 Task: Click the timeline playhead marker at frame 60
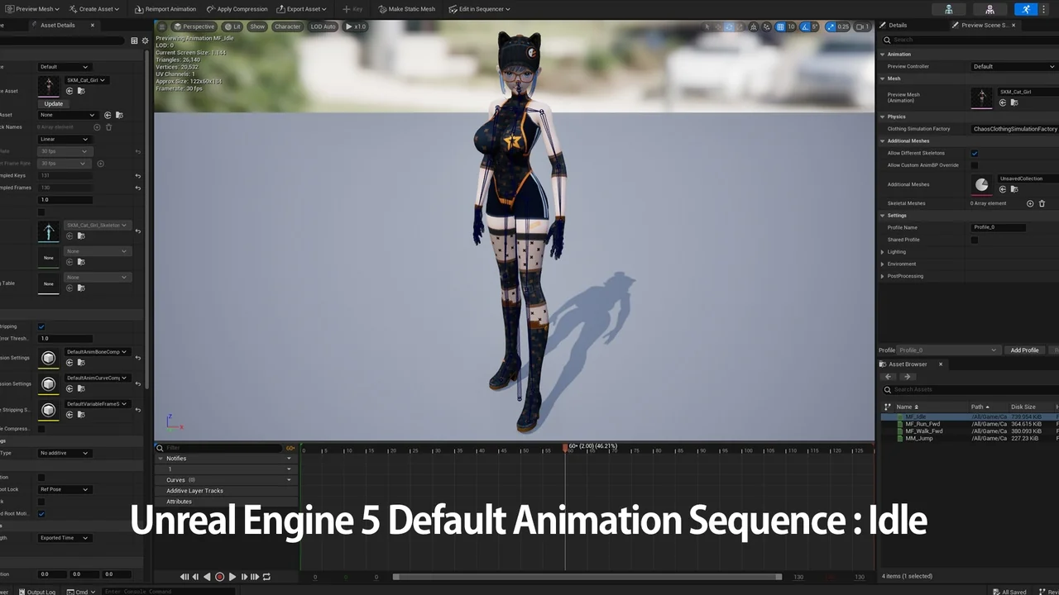point(566,447)
